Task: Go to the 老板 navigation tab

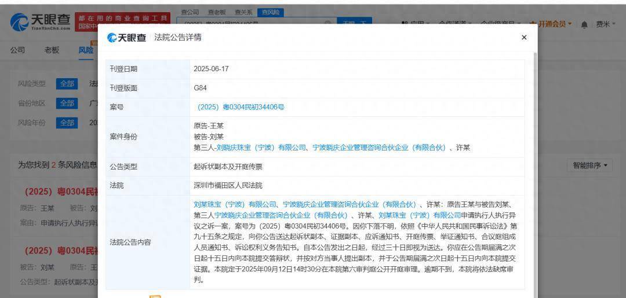Action: pos(52,50)
